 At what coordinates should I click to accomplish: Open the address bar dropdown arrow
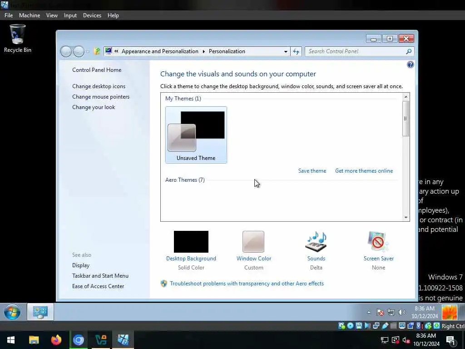point(286,51)
